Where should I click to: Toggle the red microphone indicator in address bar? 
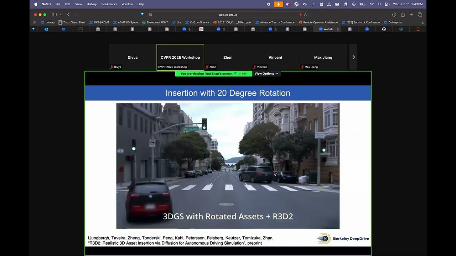point(301,15)
